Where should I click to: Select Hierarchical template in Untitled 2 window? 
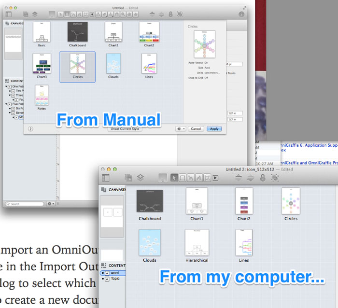coord(197,246)
